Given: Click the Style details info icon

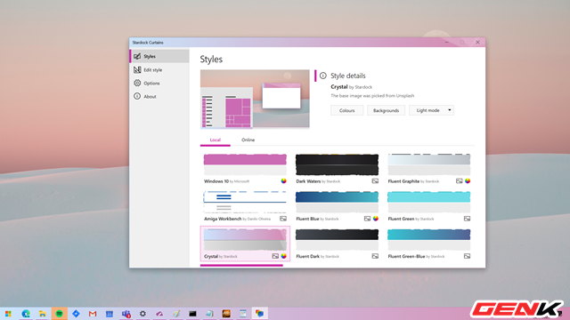Looking at the screenshot, I should click(322, 76).
